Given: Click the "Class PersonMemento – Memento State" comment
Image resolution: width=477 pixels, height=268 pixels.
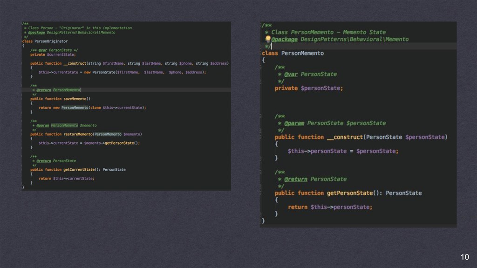Looking at the screenshot, I should (x=328, y=32).
